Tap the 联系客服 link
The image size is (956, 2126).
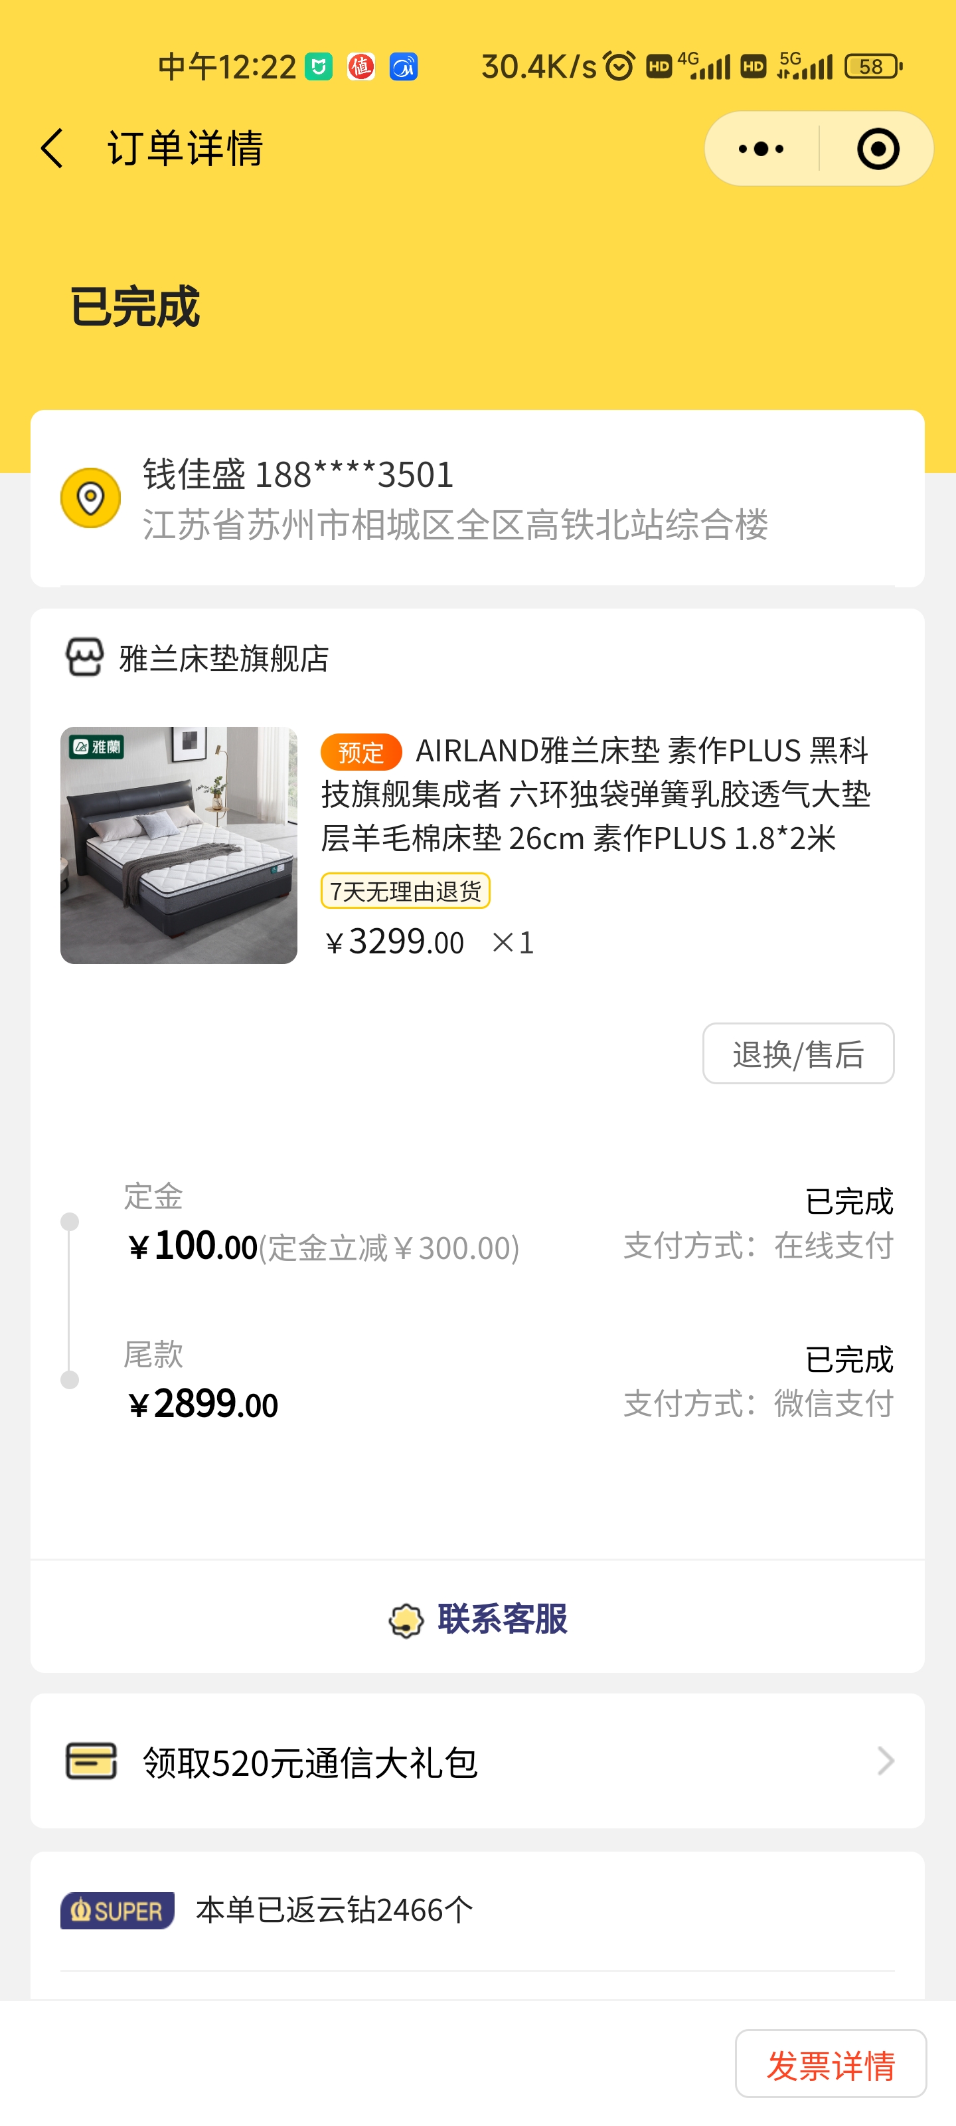point(501,1619)
